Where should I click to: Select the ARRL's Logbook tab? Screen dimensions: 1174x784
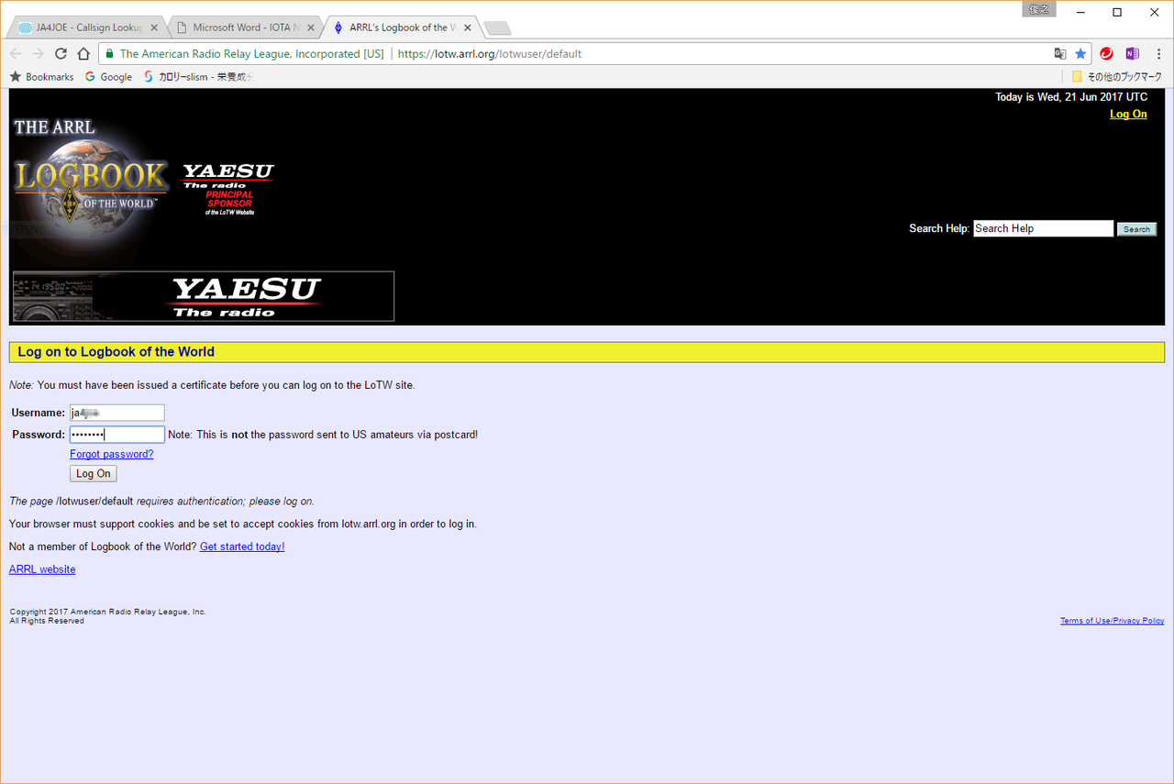(x=402, y=28)
